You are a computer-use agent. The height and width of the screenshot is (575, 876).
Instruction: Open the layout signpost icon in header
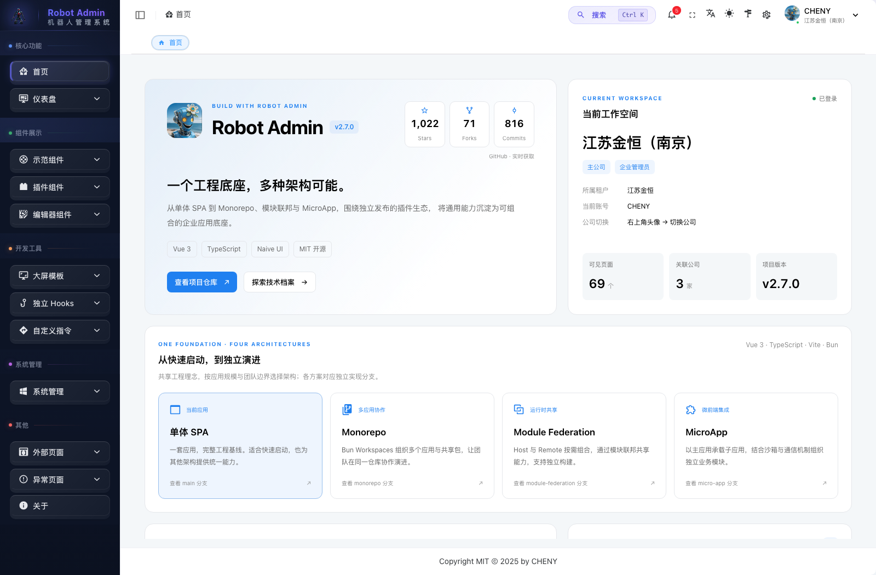point(748,14)
